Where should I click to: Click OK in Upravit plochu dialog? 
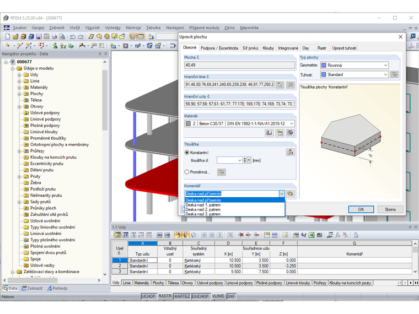coord(361,209)
